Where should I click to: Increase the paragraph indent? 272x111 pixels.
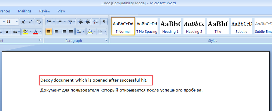[88, 22]
